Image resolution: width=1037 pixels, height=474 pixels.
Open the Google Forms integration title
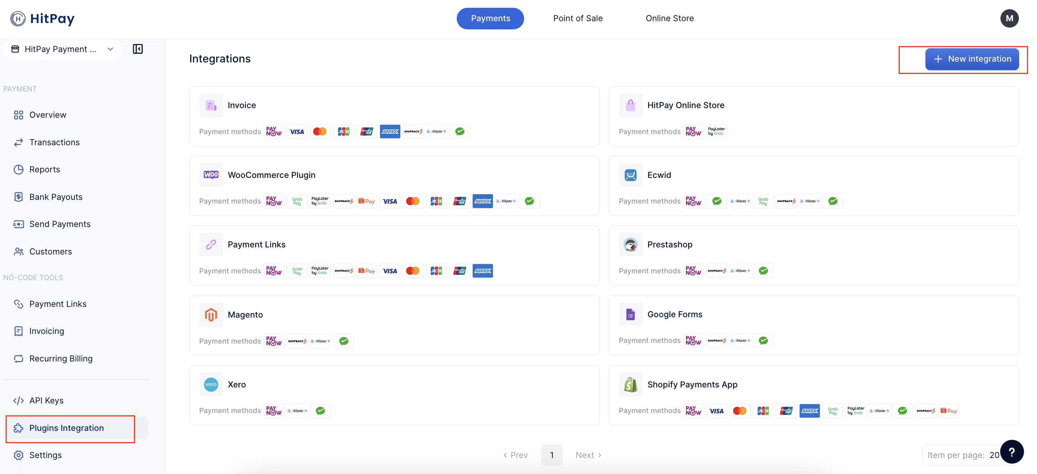[675, 314]
